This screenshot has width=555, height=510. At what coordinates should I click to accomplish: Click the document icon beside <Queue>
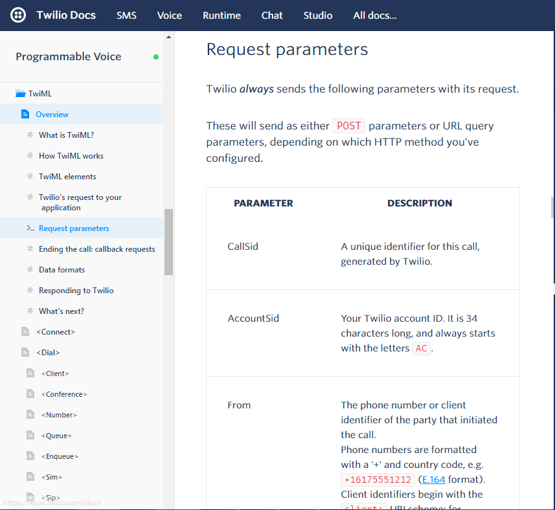(30, 435)
